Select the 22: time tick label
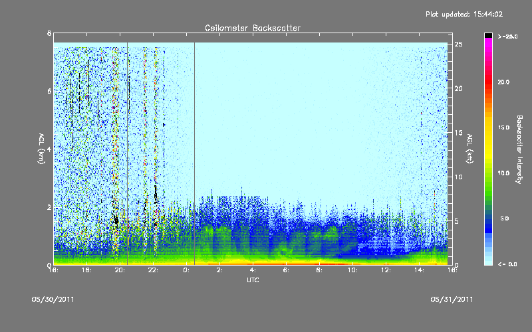This screenshot has width=532, height=332. click(153, 270)
